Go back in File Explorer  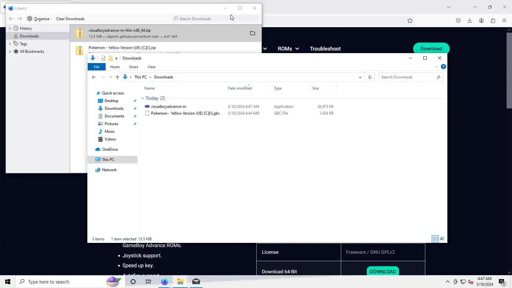94,77
